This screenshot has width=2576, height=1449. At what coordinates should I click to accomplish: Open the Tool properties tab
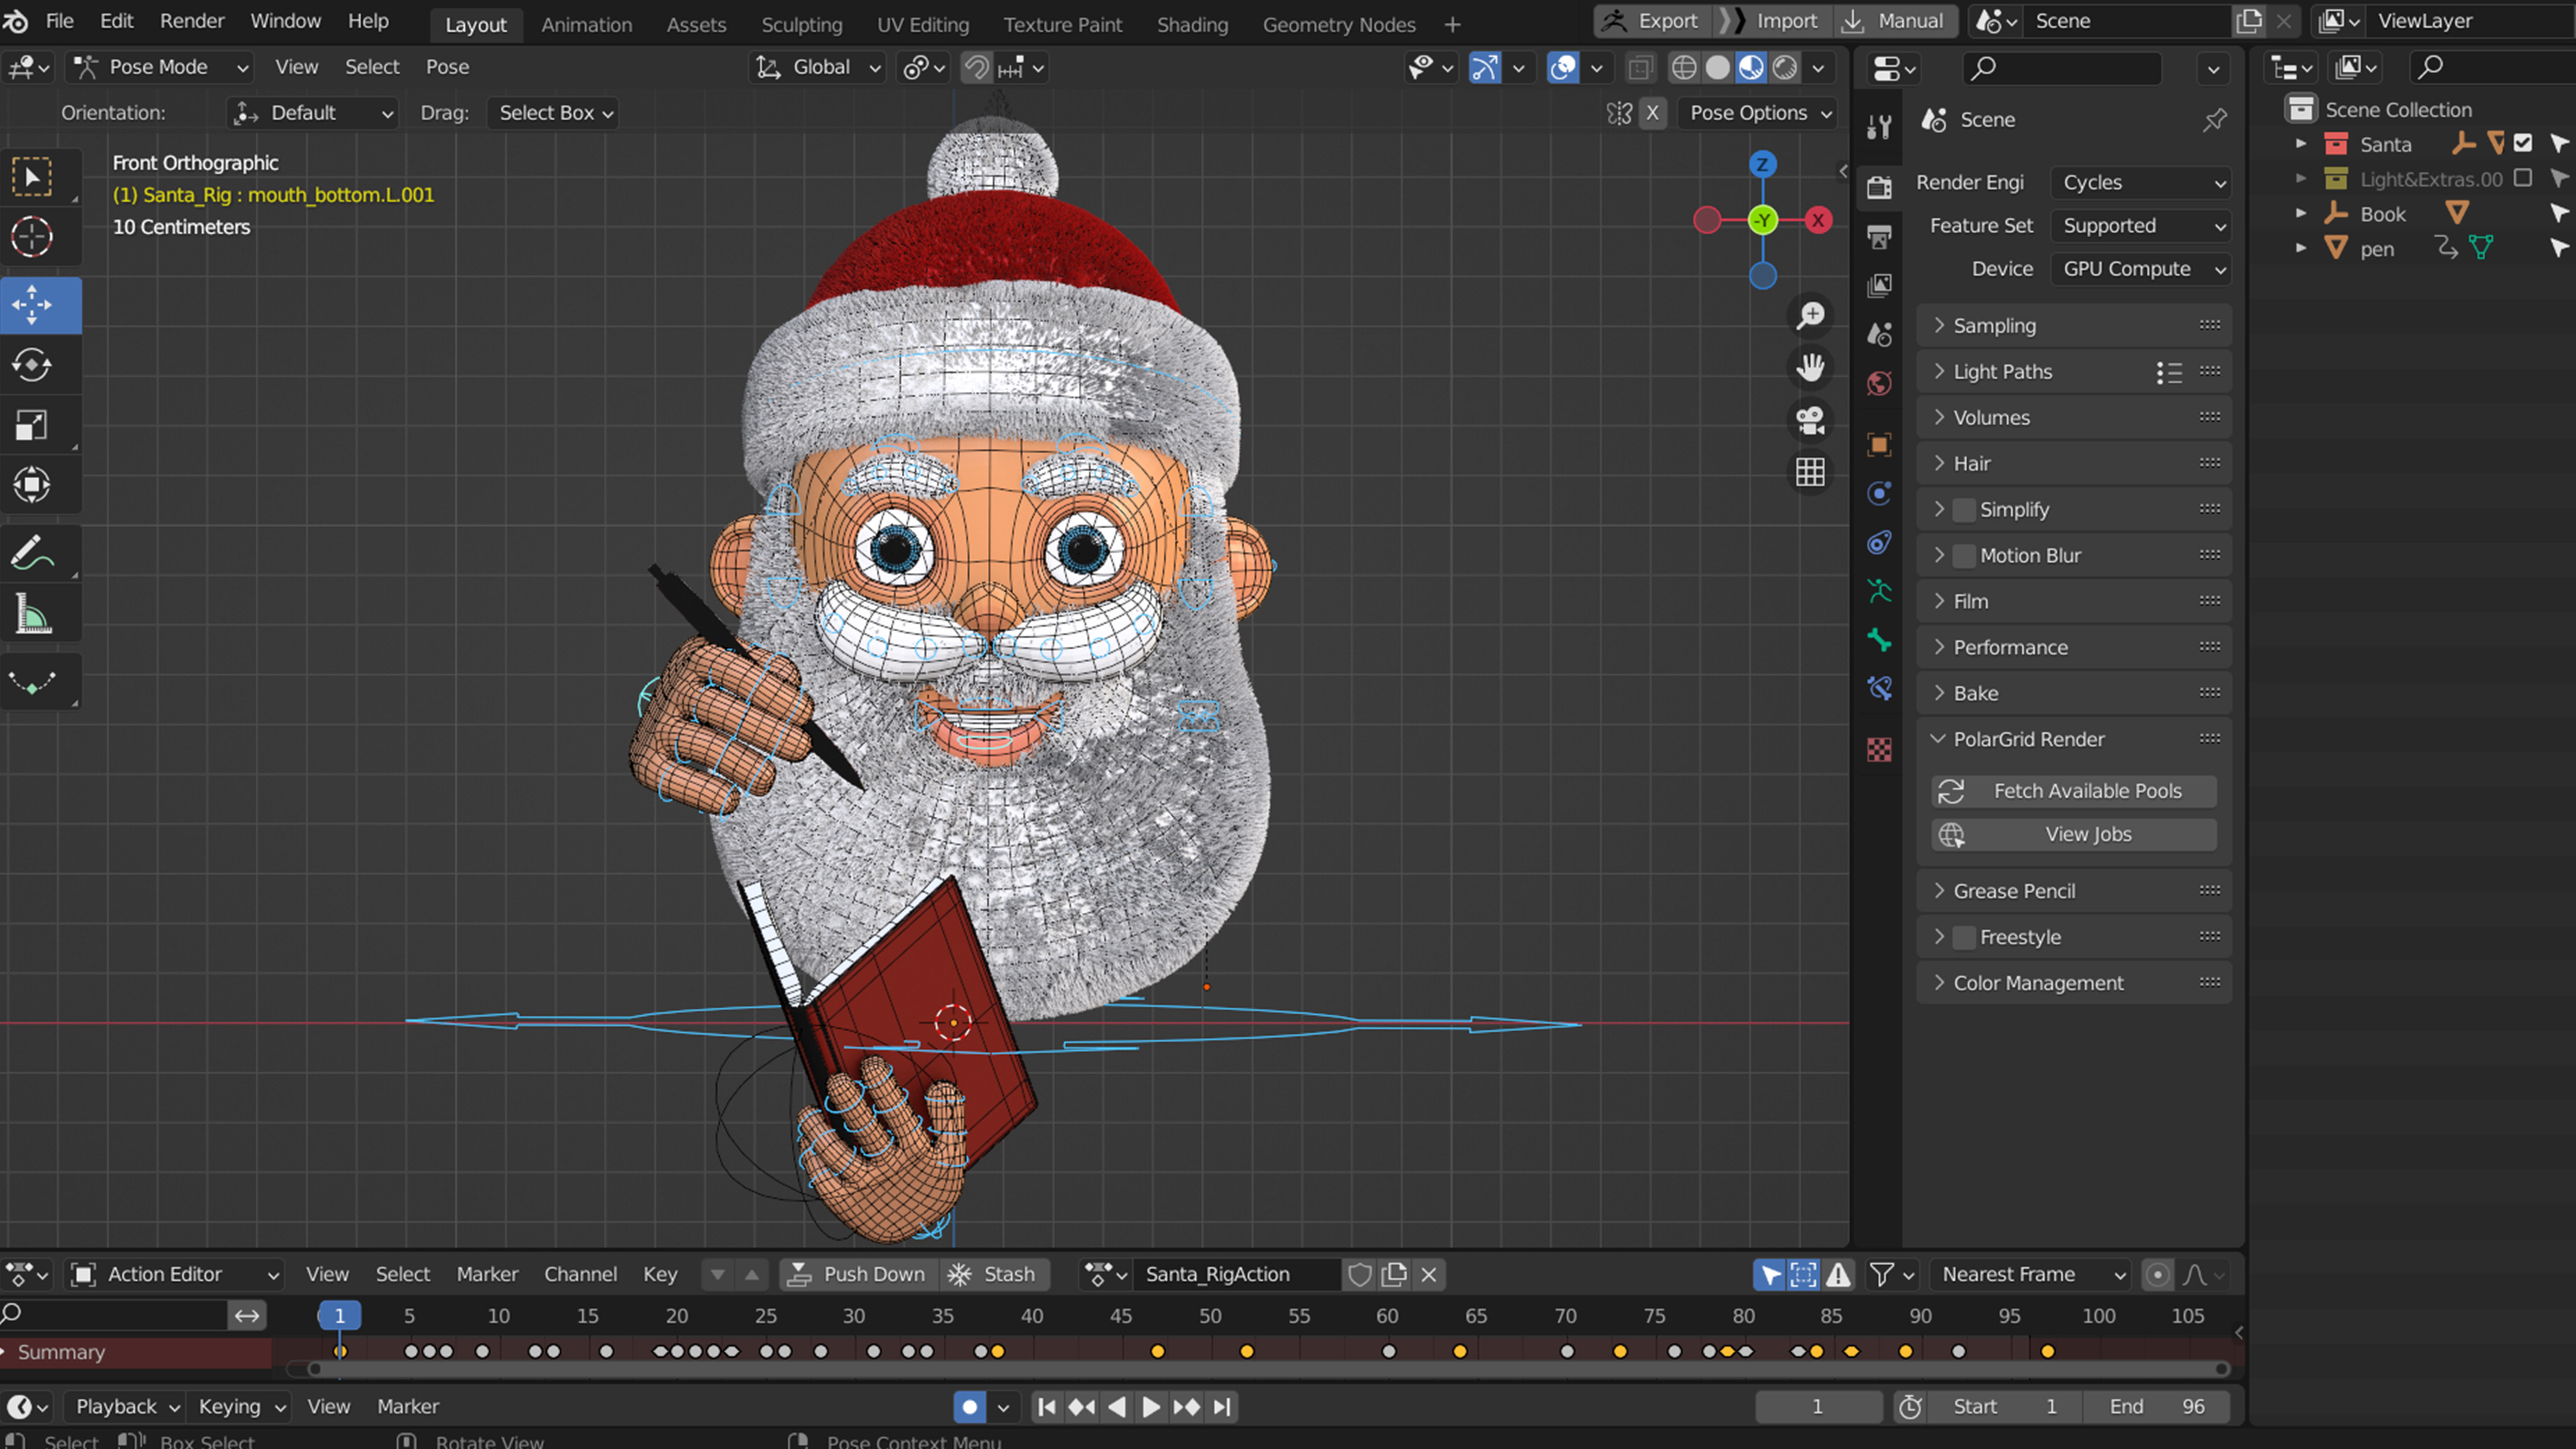(x=1879, y=127)
